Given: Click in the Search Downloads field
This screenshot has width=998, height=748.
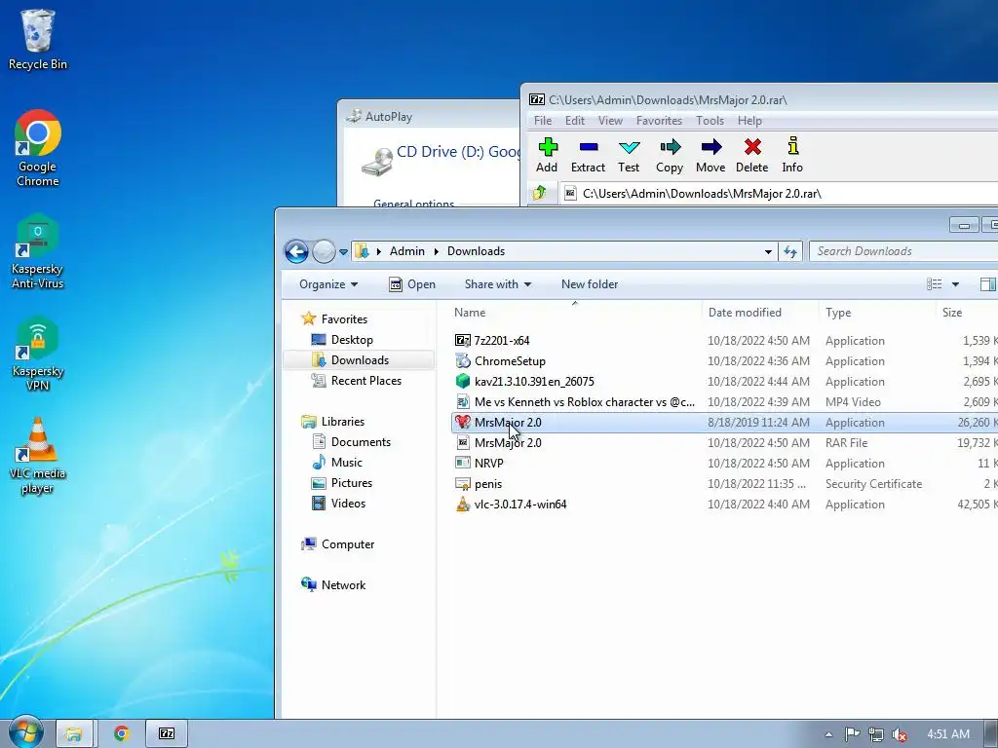Looking at the screenshot, I should tap(903, 251).
